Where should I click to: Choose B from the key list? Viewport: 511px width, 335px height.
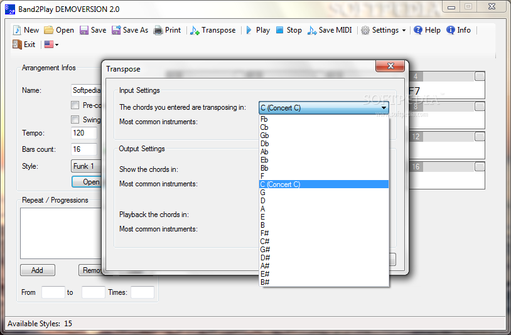(x=324, y=225)
